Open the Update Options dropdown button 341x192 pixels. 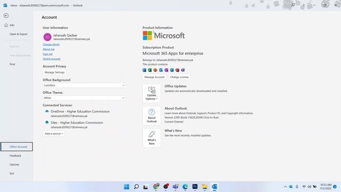tap(151, 93)
